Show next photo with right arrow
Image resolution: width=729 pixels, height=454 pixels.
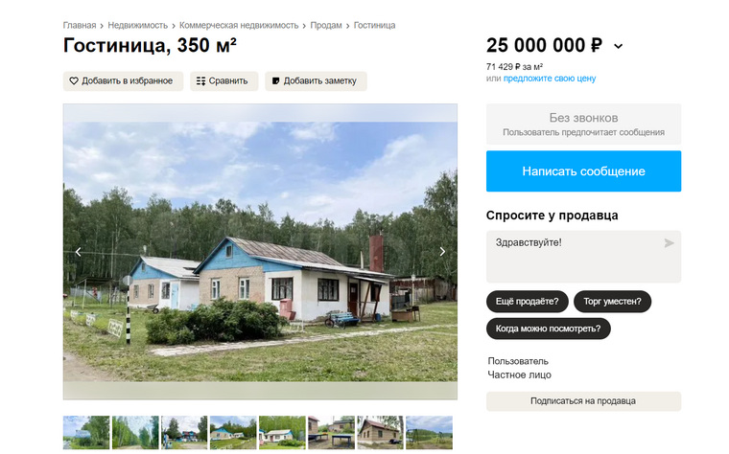(x=442, y=252)
